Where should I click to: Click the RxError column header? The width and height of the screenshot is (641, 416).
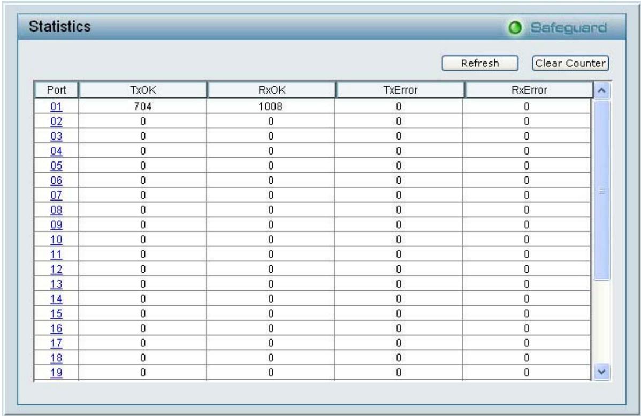click(529, 90)
